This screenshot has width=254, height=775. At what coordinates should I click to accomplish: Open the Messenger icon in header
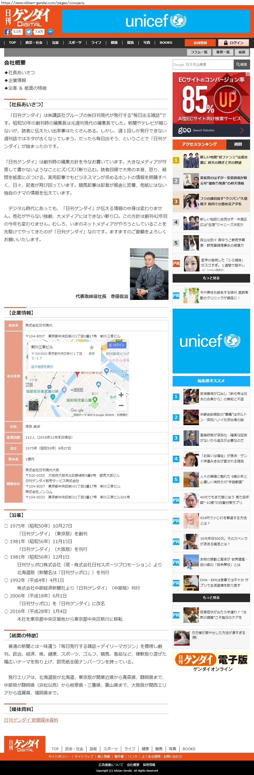(51, 32)
